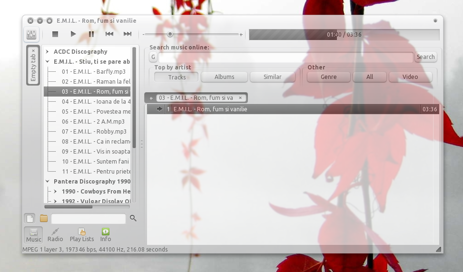Search for Video

point(410,77)
